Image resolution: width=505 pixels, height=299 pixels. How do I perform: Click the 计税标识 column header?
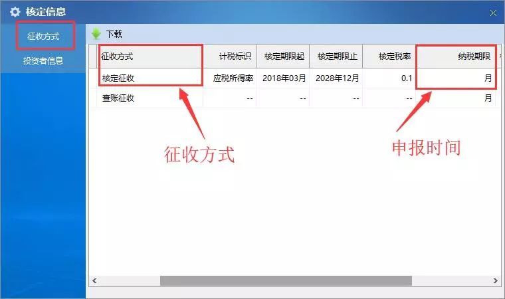(230, 56)
